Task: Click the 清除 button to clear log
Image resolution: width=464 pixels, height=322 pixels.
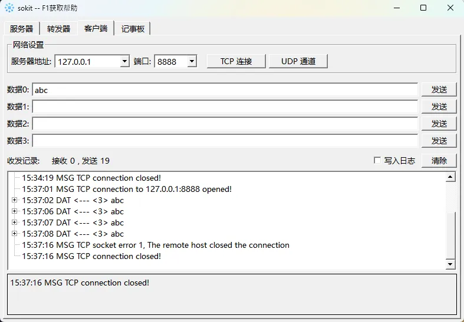Action: (439, 161)
